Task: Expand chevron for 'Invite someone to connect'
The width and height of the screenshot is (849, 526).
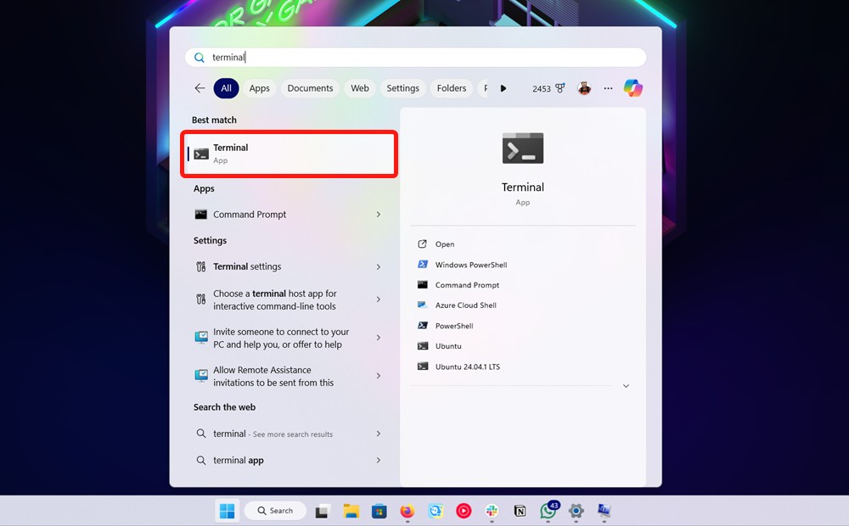Action: [379, 338]
